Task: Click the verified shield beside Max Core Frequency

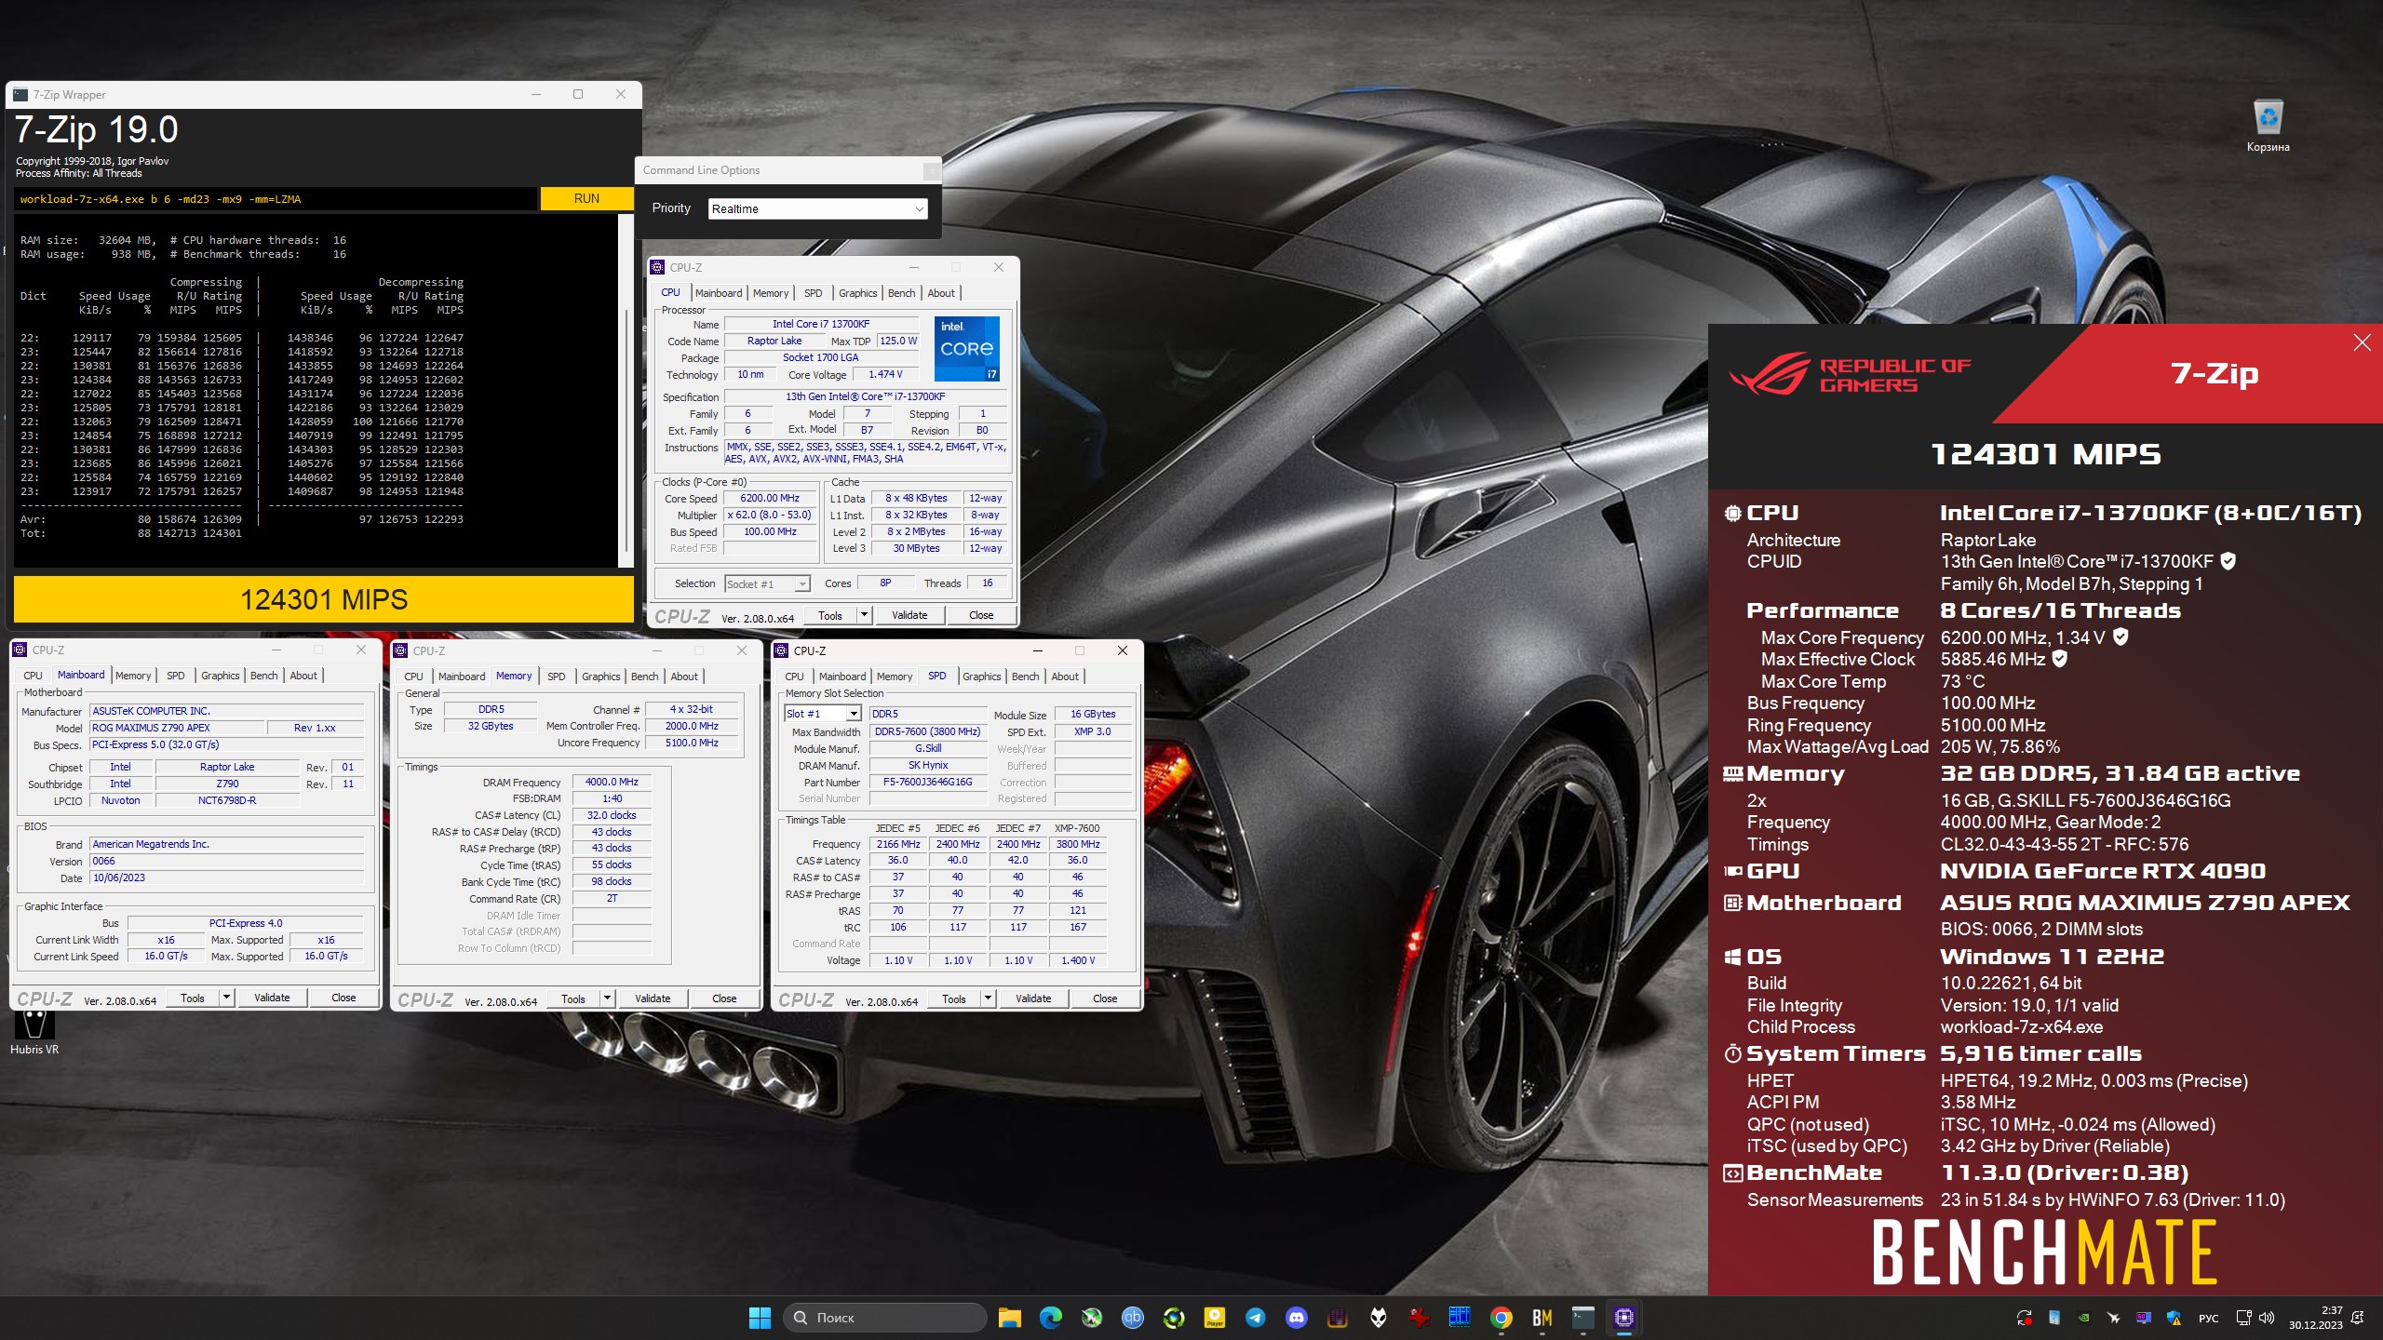Action: 2120,636
